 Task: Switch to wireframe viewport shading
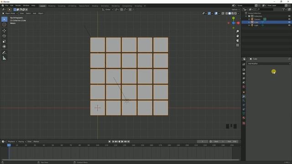click(x=227, y=13)
